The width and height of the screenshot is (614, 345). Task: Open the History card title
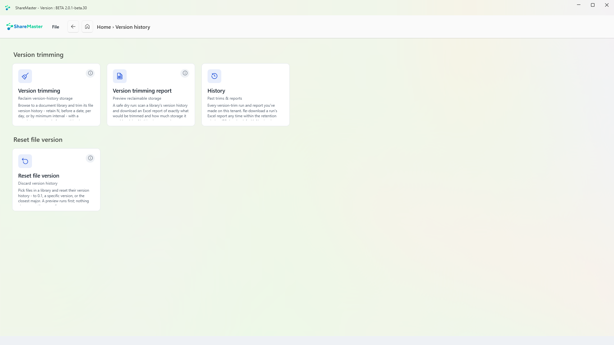[216, 91]
